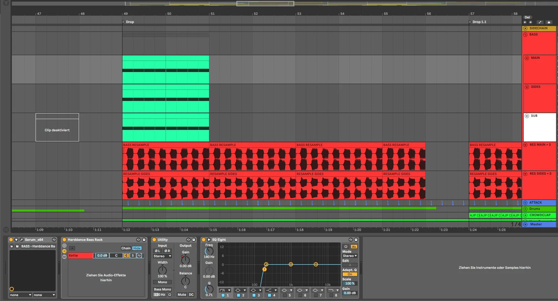Save the EQ Eight preset
The width and height of the screenshot is (558, 301).
tap(356, 240)
